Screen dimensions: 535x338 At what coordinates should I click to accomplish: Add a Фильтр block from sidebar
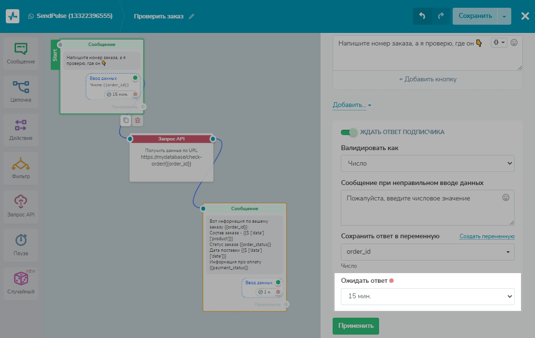click(x=21, y=169)
